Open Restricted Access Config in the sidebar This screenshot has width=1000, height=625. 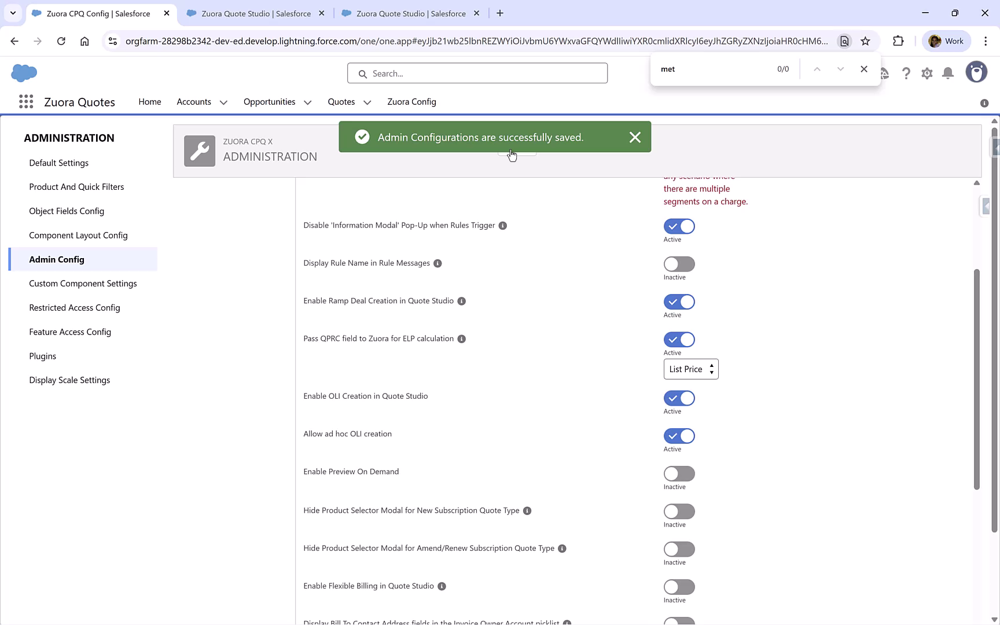coord(74,307)
